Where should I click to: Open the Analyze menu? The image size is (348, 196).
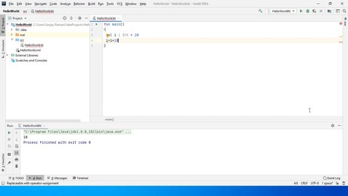pos(65,4)
